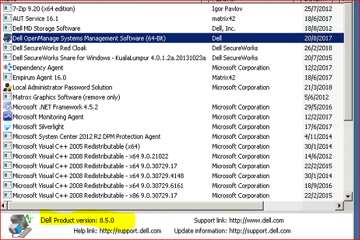Click the large Dell OpenManage details pane icon
360x240 pixels.
[21, 226]
